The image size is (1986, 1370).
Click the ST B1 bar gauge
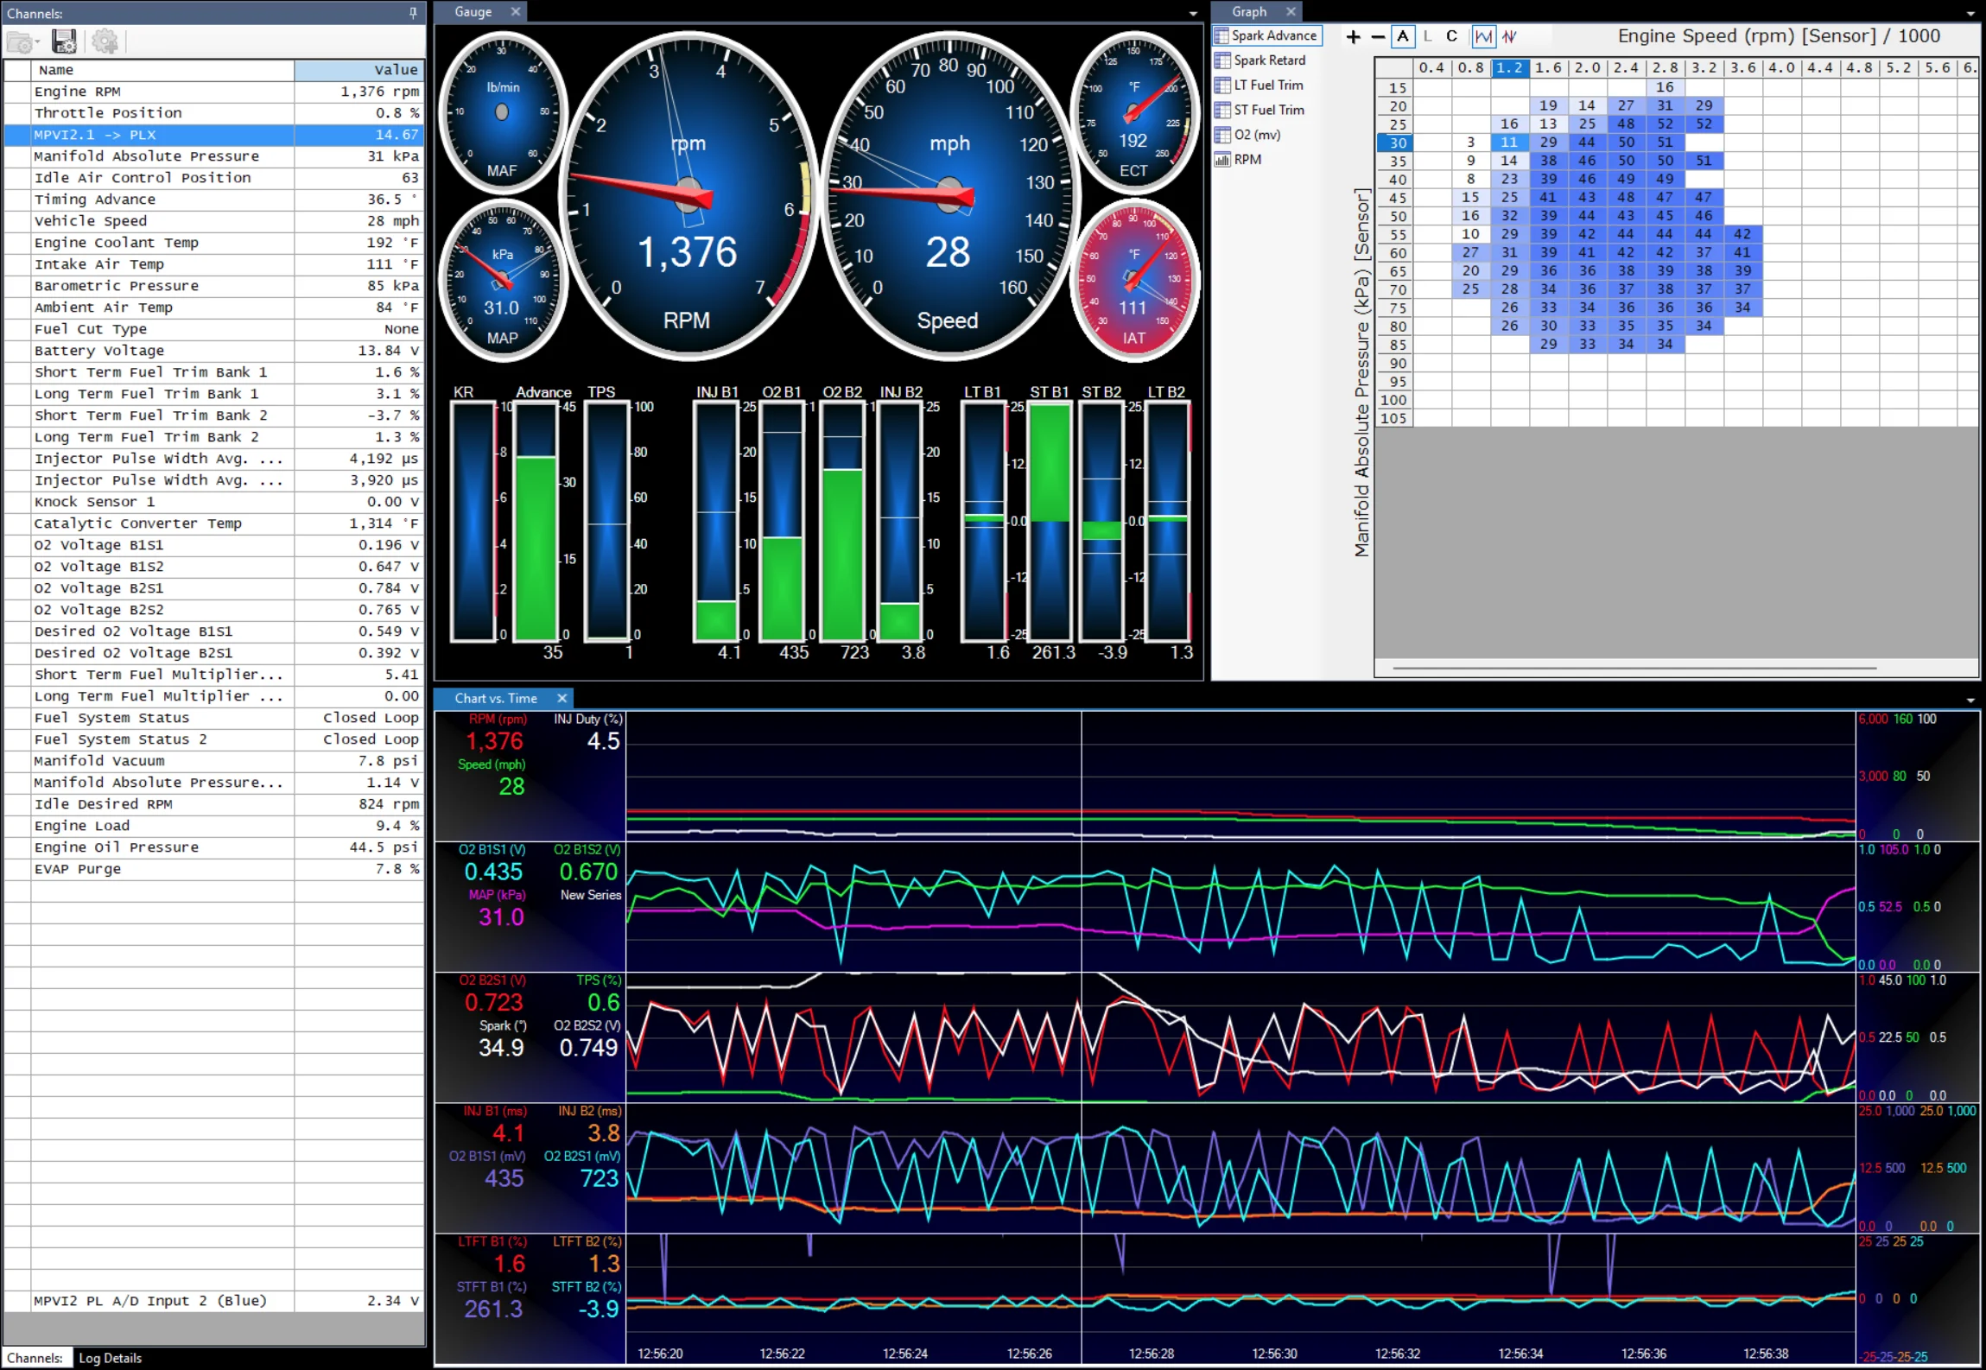[1051, 523]
